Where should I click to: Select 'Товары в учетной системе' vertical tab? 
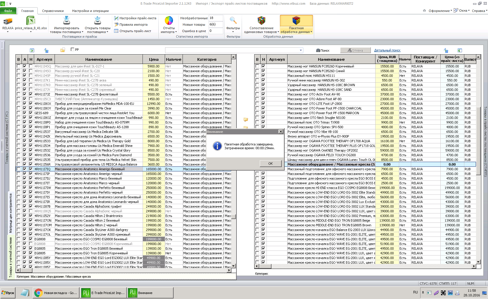click(11, 257)
